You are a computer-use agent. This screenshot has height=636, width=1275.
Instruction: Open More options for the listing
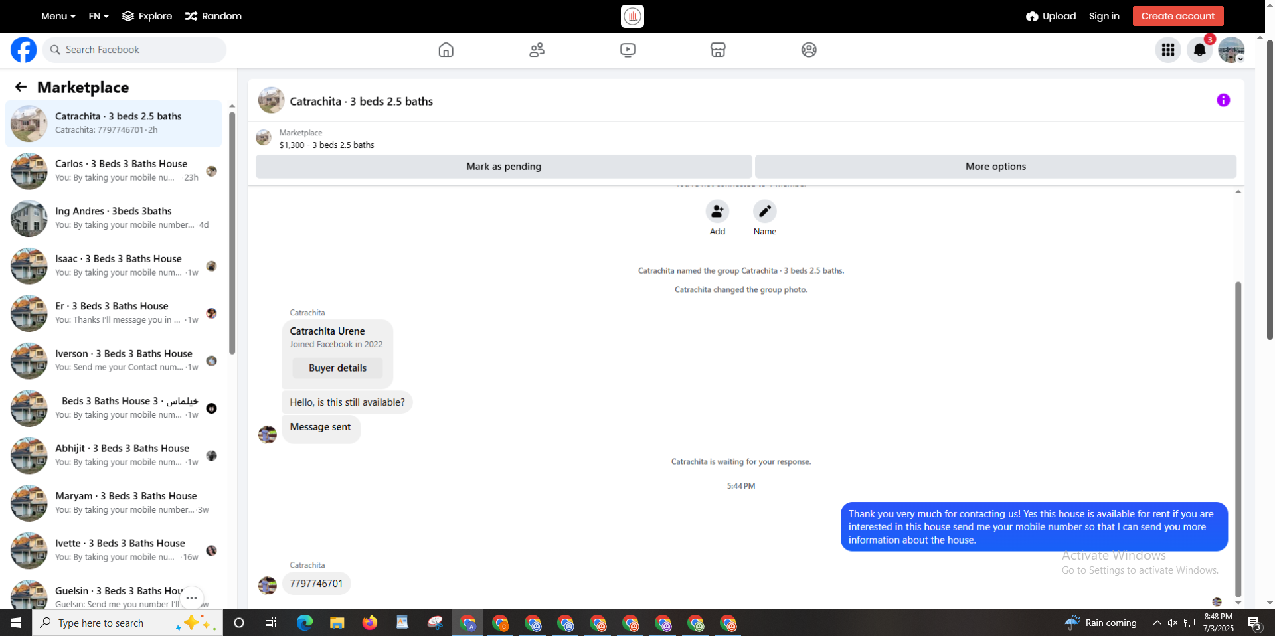[995, 167]
